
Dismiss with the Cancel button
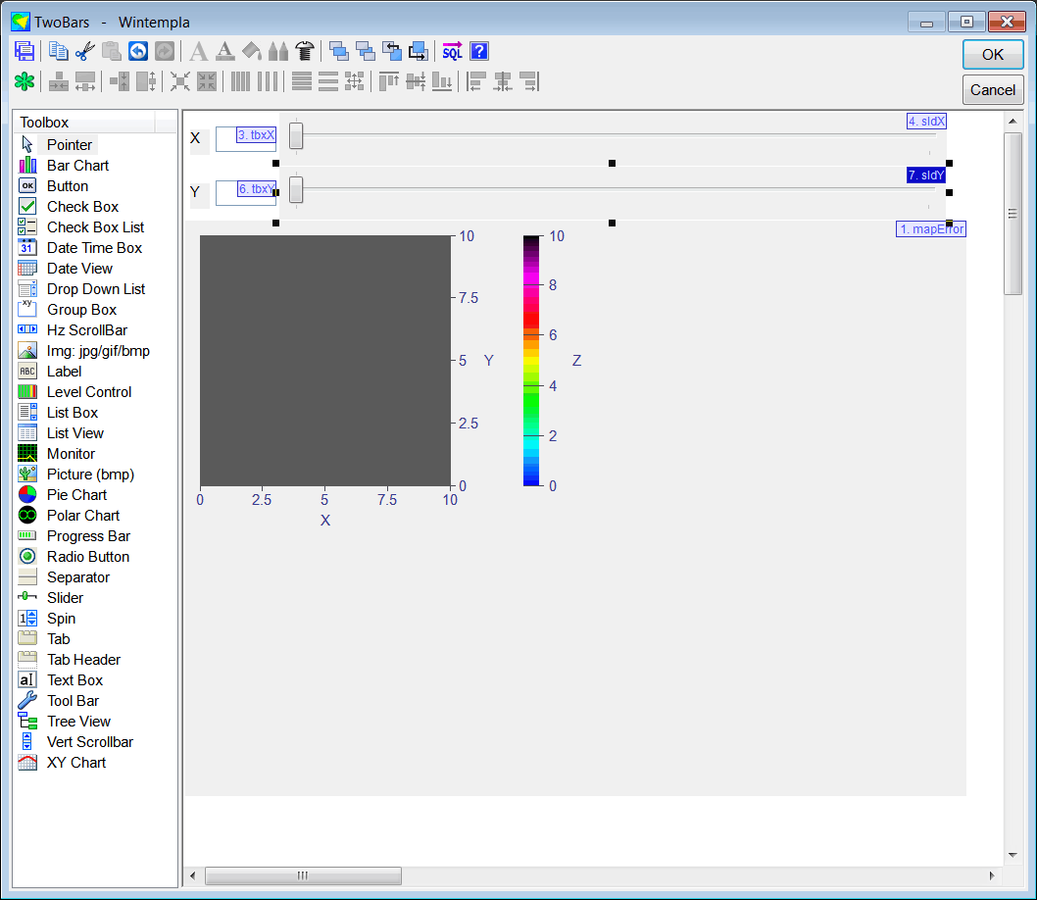click(993, 90)
